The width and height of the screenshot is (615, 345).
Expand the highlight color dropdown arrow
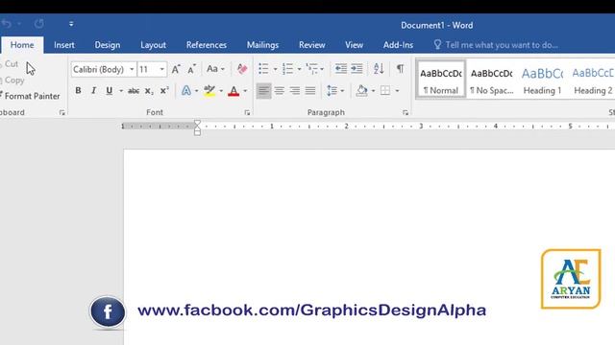point(221,91)
